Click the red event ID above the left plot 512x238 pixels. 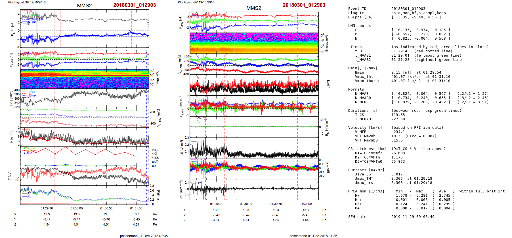point(135,5)
